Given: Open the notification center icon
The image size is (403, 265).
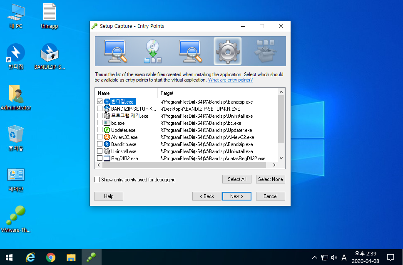Looking at the screenshot, I should tap(391, 257).
